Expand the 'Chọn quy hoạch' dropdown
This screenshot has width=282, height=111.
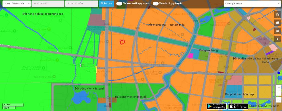click(x=252, y=4)
